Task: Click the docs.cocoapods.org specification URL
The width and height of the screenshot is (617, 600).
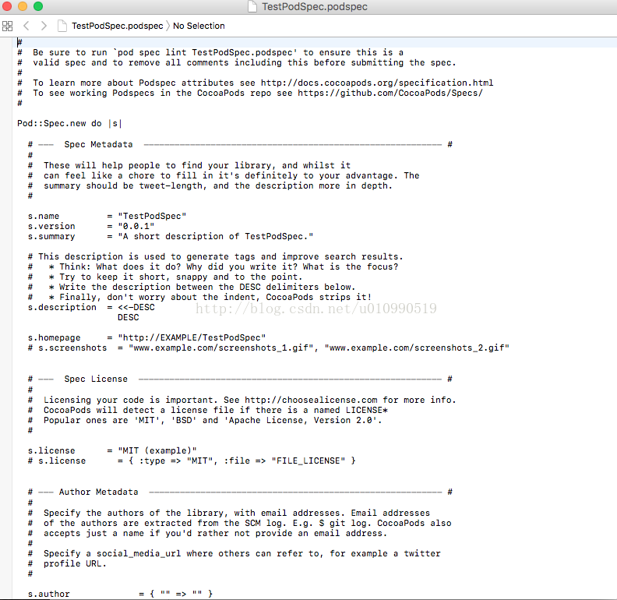Action: pyautogui.click(x=377, y=83)
